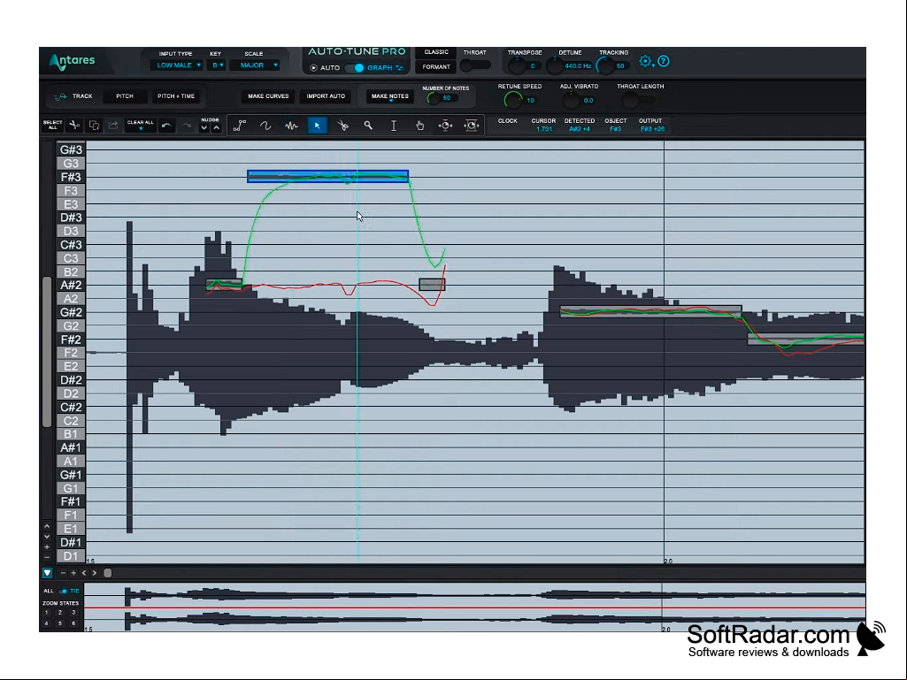Viewport: 907px width, 680px height.
Task: Toggle Formant correction
Action: (436, 67)
